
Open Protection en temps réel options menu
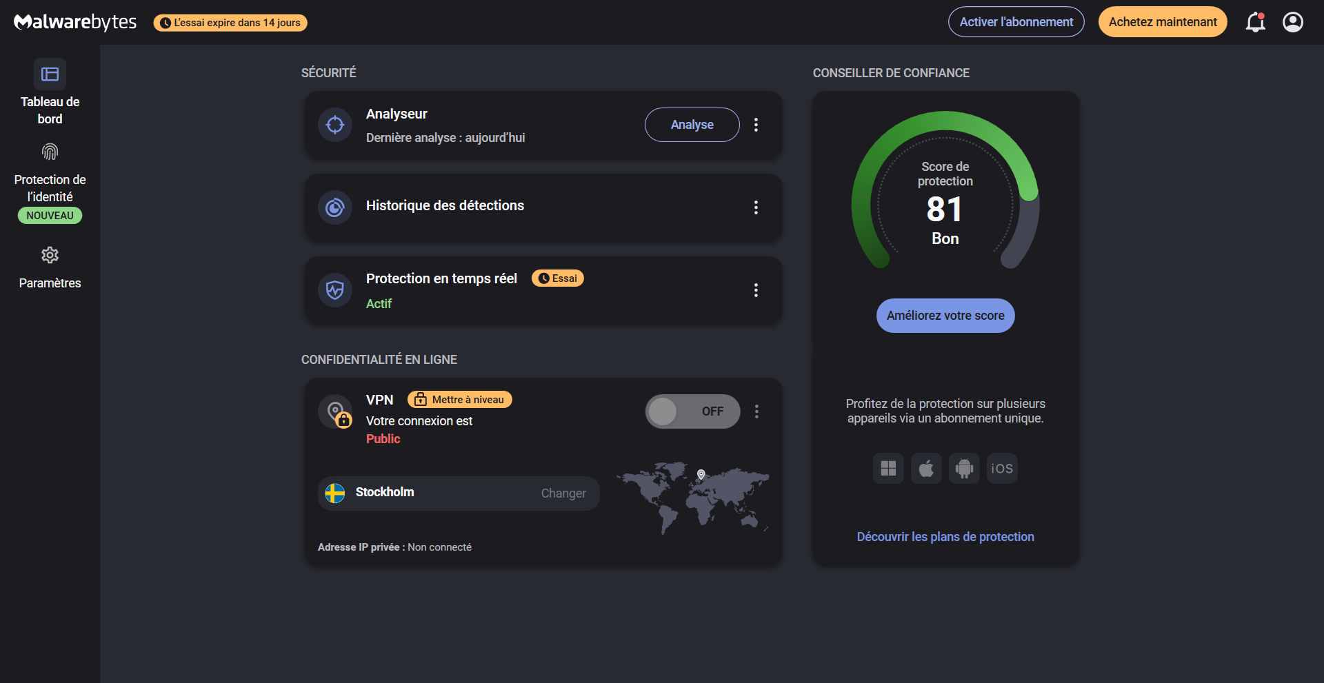pos(756,290)
